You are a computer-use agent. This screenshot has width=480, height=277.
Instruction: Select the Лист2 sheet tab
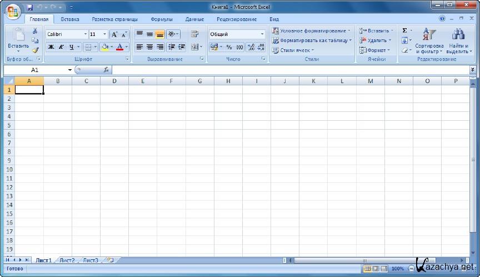click(x=67, y=260)
